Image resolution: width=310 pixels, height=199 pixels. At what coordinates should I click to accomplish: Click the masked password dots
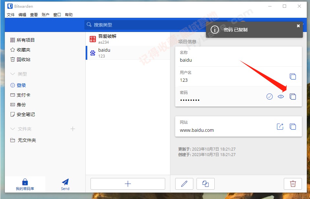point(190,100)
